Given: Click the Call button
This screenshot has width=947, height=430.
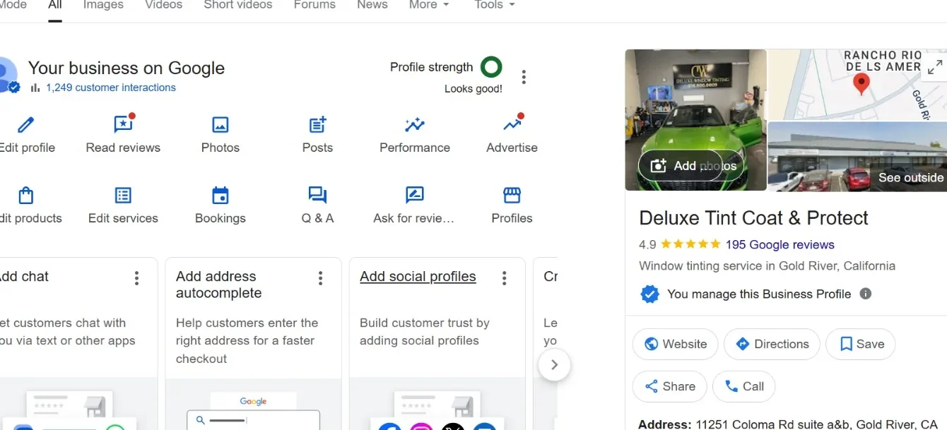Looking at the screenshot, I should coord(743,386).
